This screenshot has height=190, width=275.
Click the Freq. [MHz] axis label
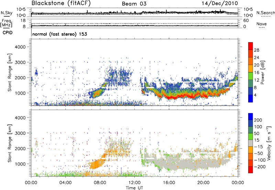pyautogui.click(x=6, y=23)
